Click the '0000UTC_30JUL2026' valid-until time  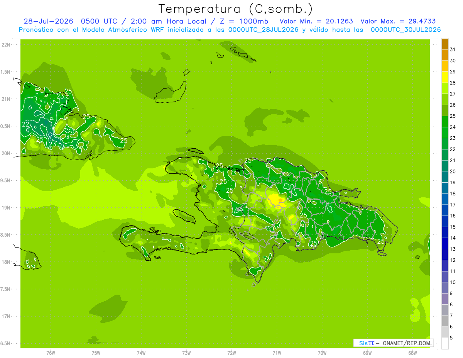point(406,30)
